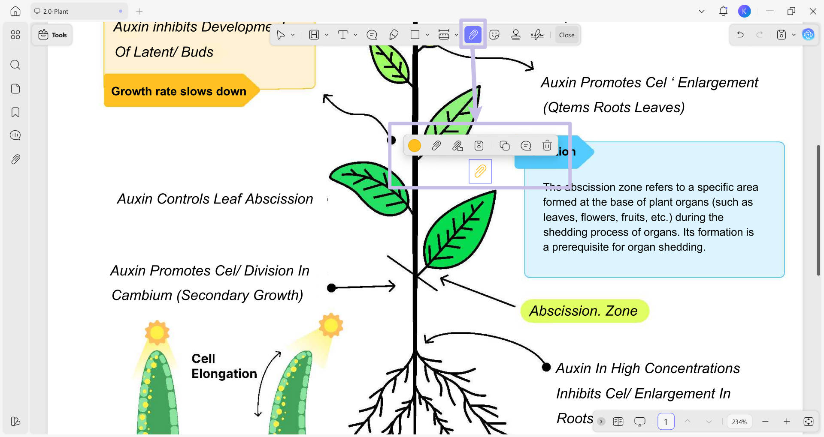Open the page layout view icon
Viewport: 824px width, 437px height.
click(x=618, y=422)
